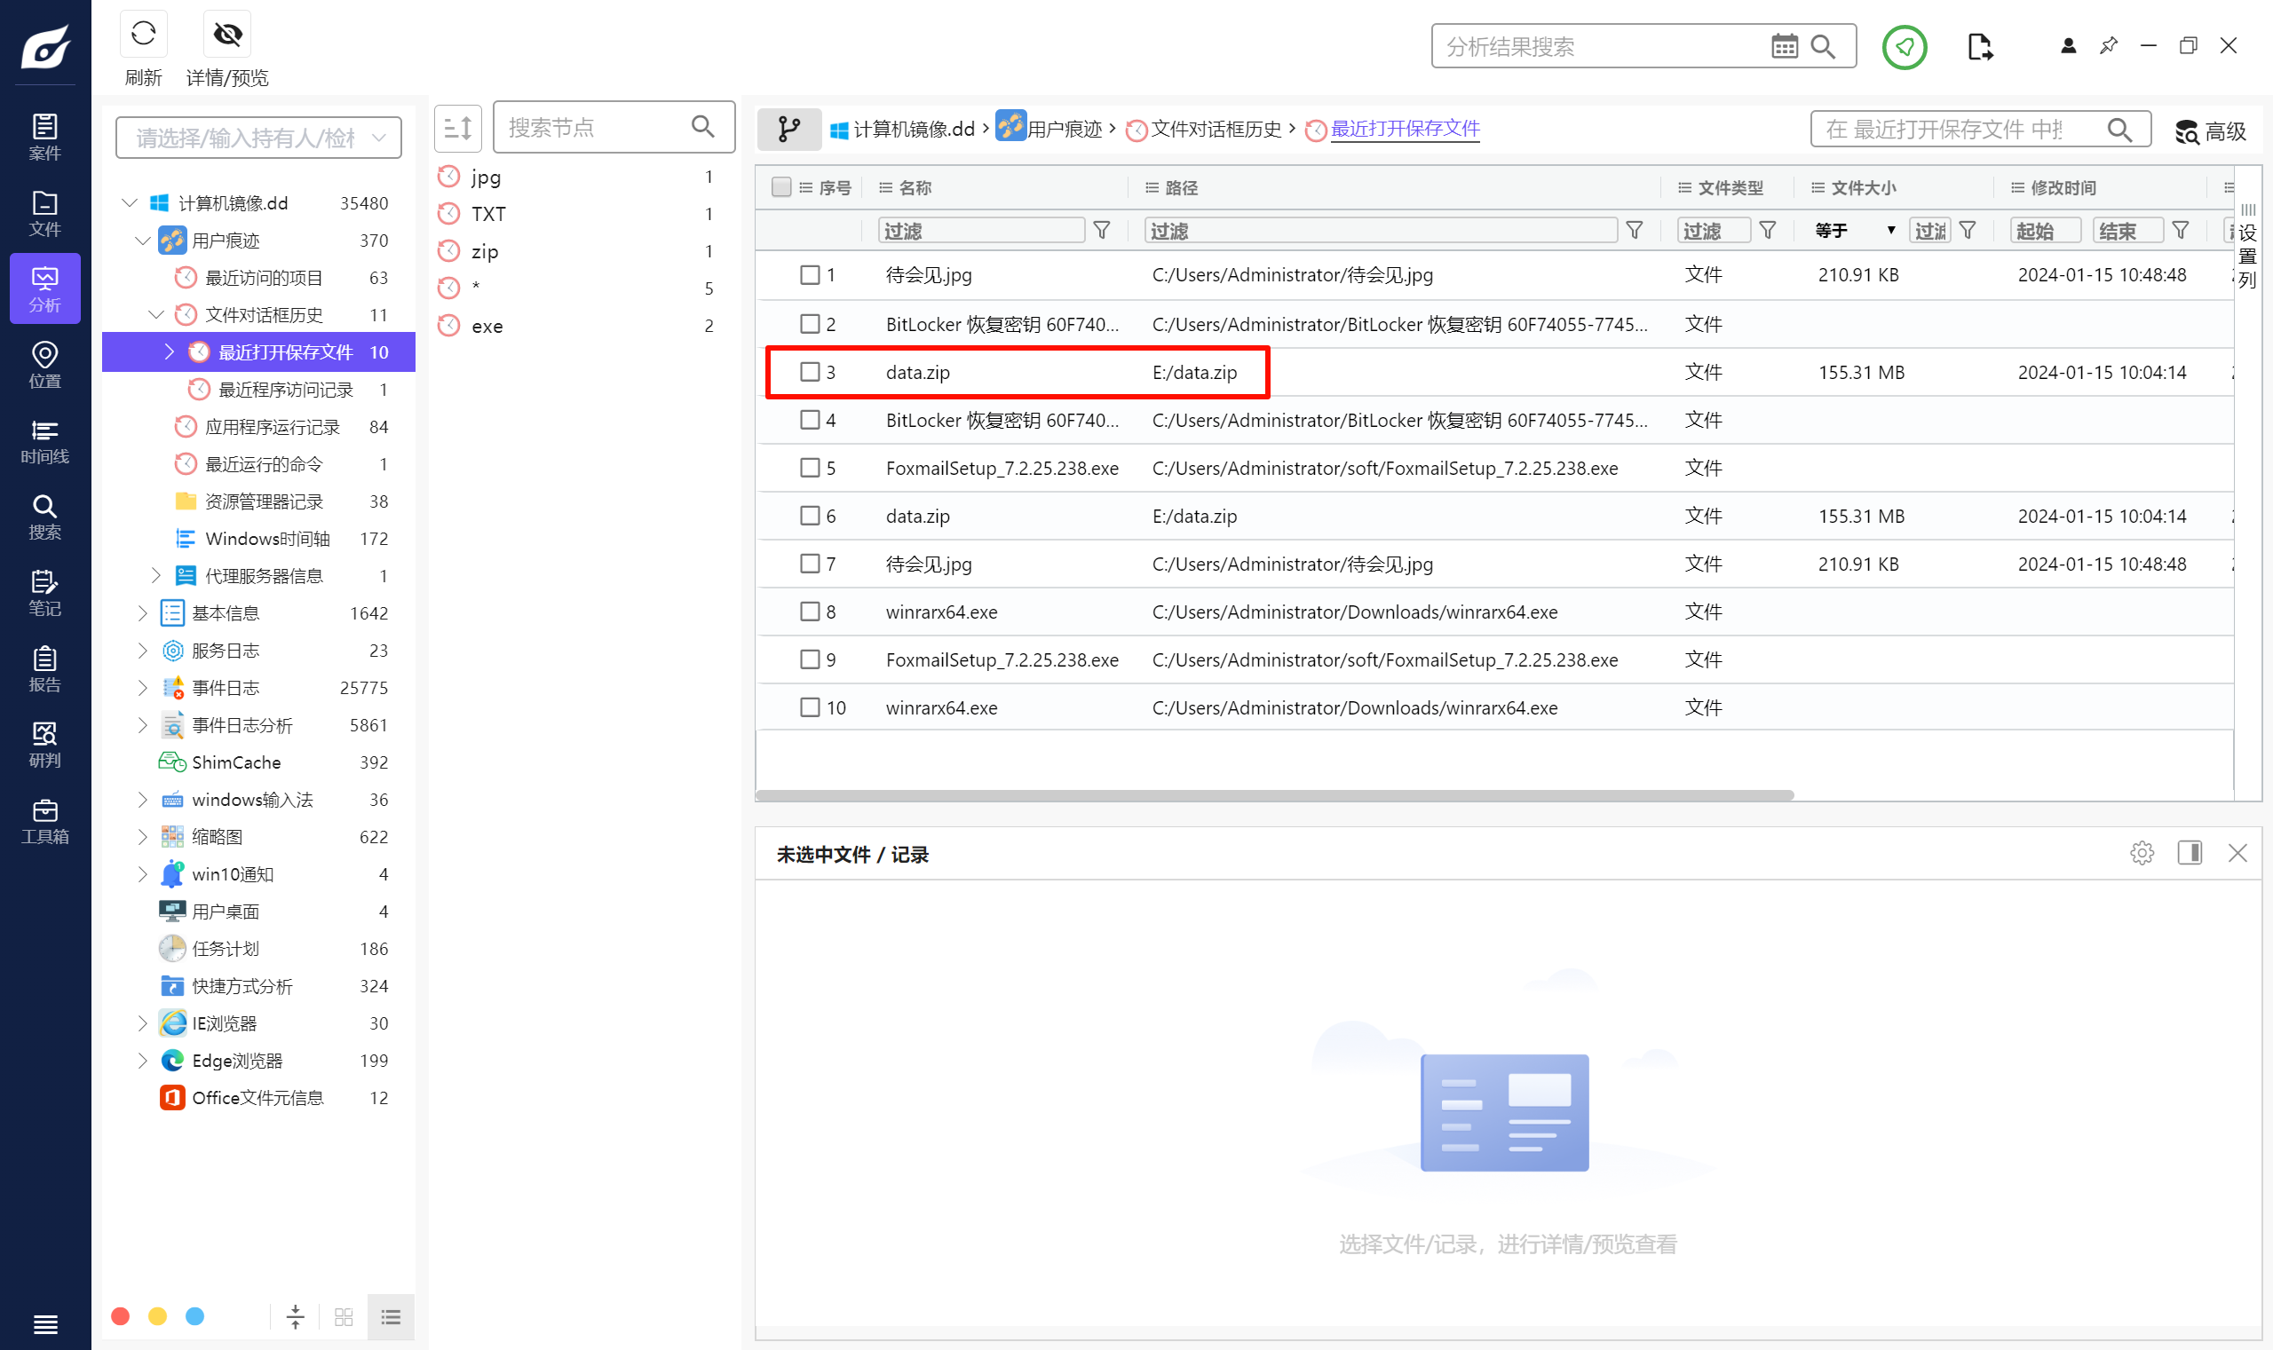Click the filter funnel for 名称 column

(1101, 231)
